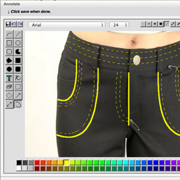Screen dimensions: 180x180
Task: Select the filled rounded square tool
Action: click(18, 69)
